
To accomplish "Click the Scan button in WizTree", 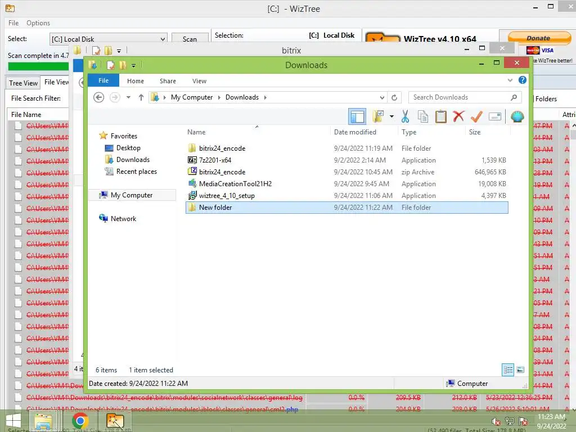I will (190, 39).
